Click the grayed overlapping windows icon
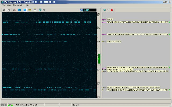This screenshot has width=172, height=107. (44, 10)
